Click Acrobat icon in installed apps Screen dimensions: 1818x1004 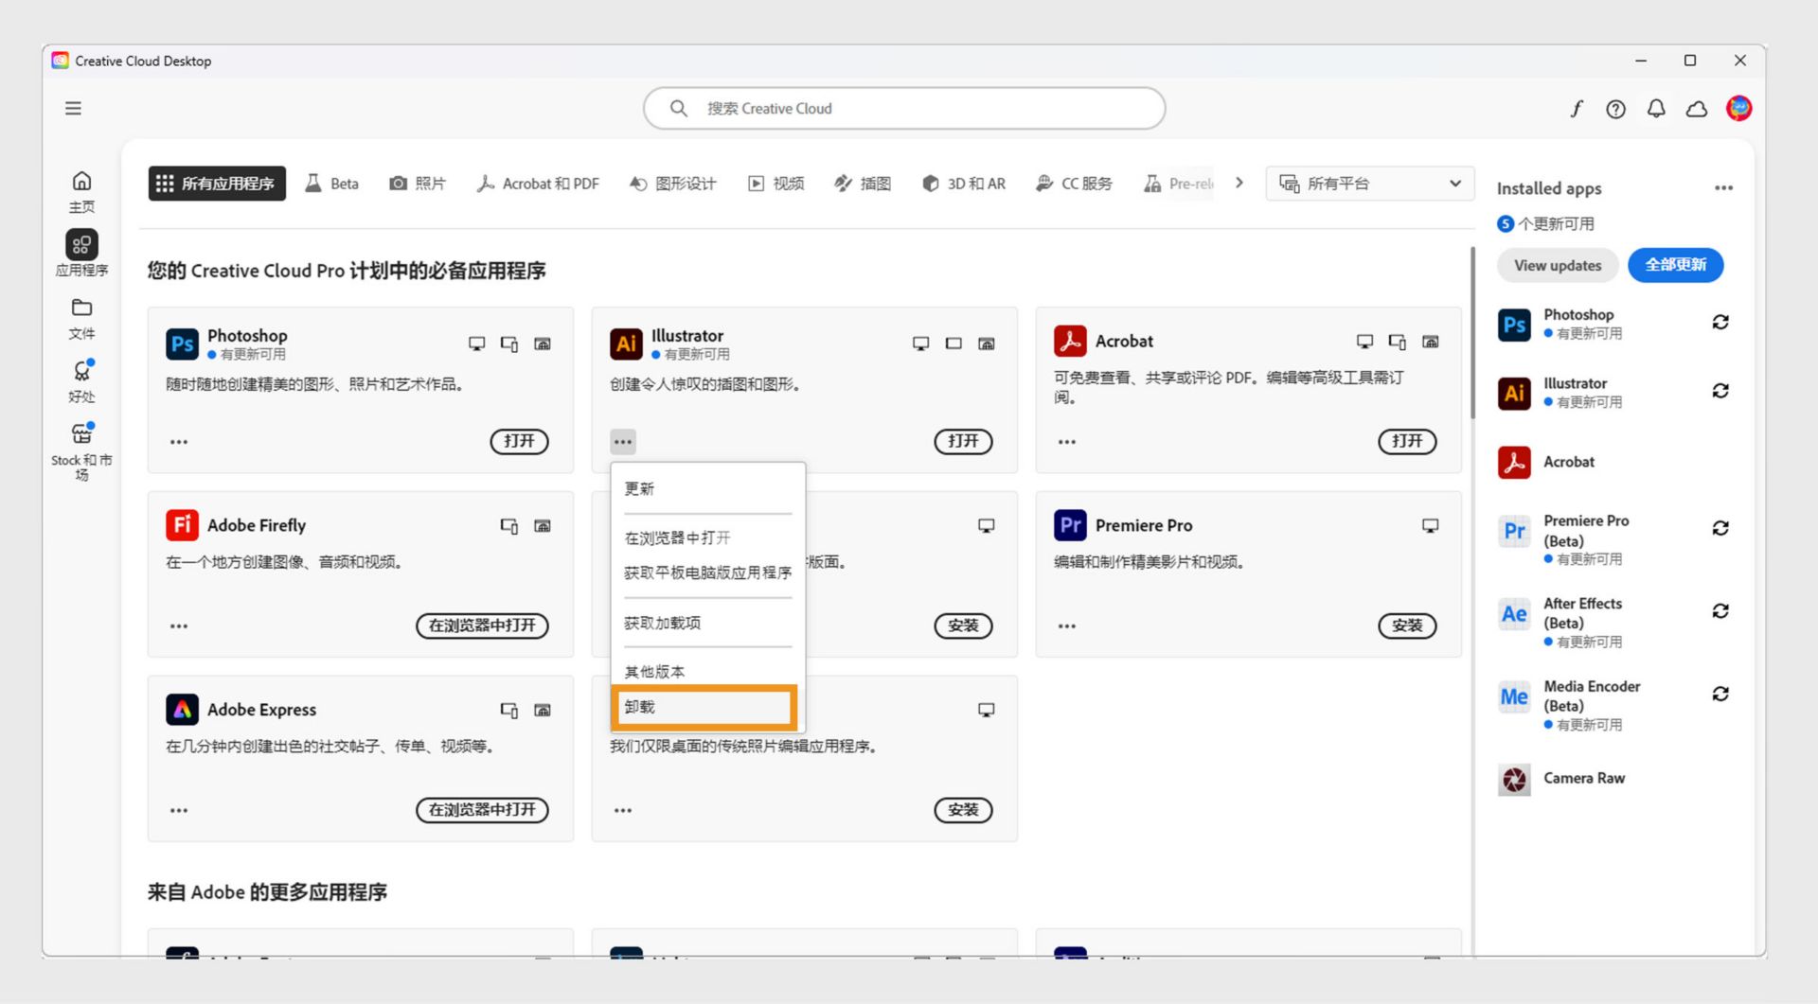coord(1514,463)
